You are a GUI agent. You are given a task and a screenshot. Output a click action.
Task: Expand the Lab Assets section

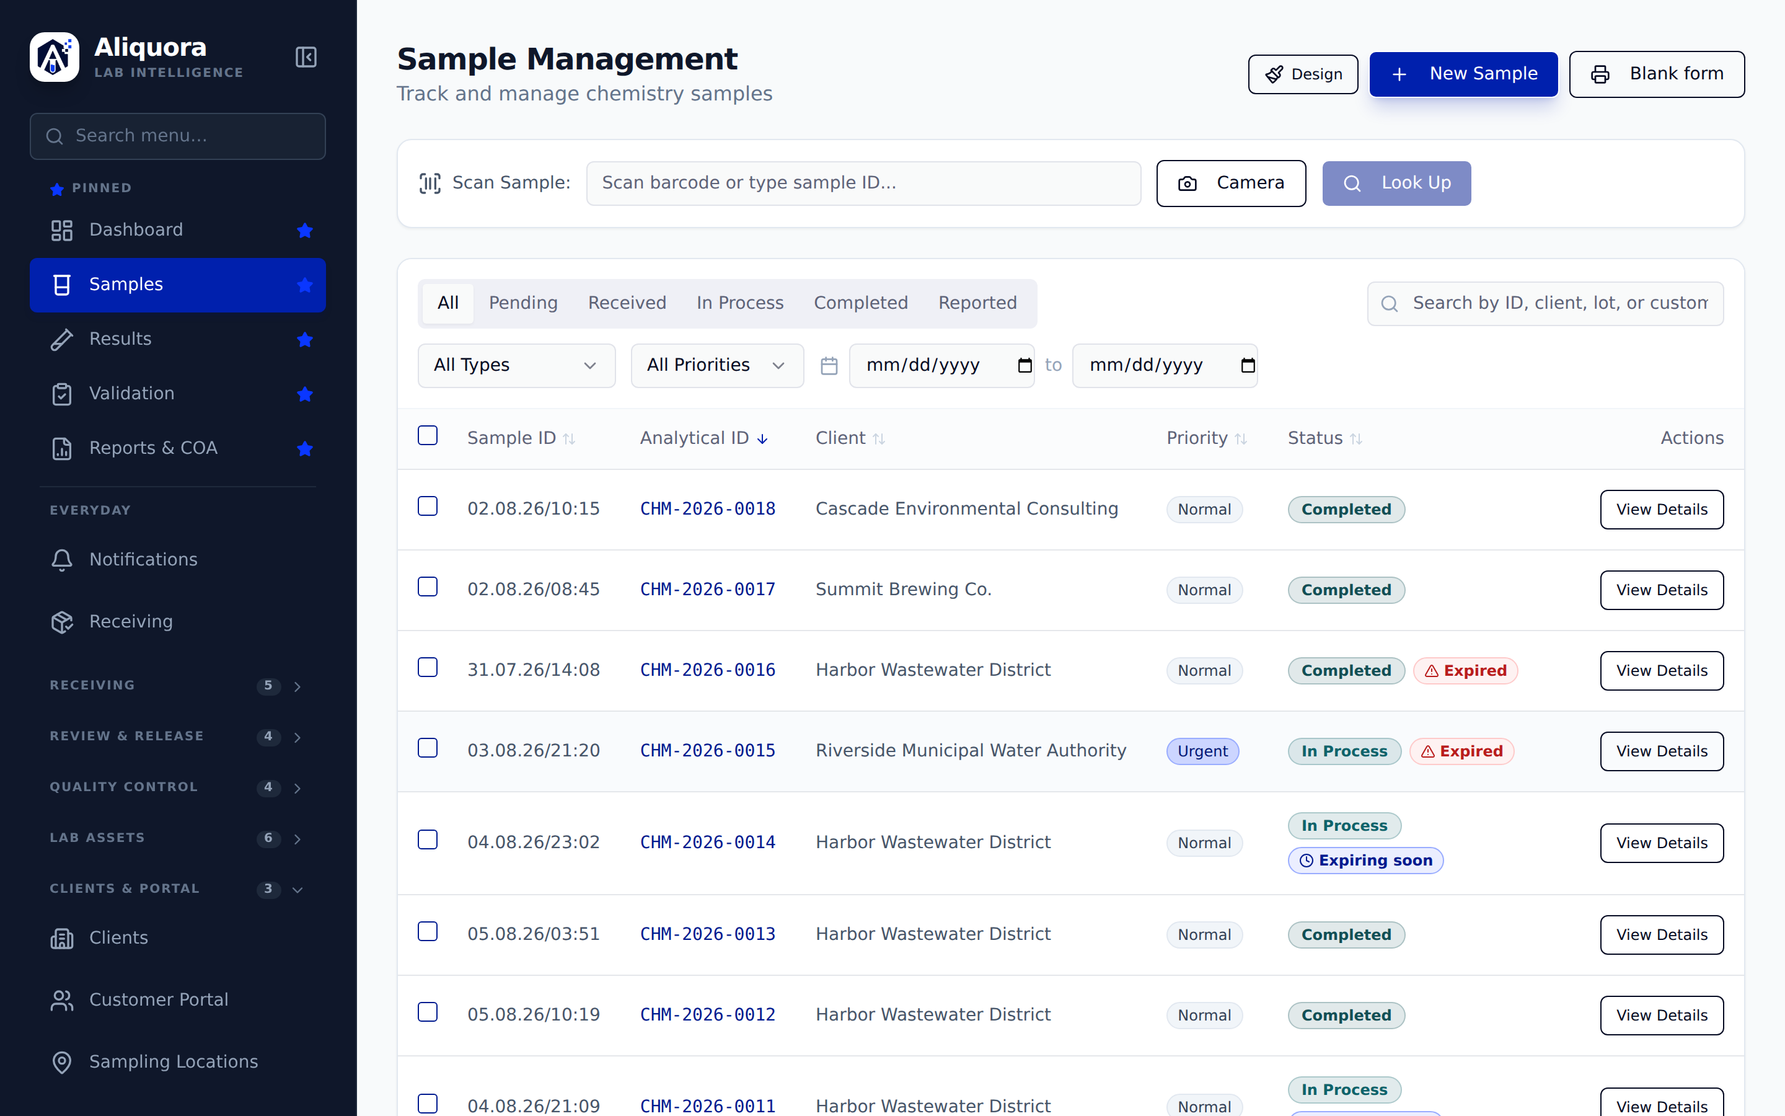(177, 838)
